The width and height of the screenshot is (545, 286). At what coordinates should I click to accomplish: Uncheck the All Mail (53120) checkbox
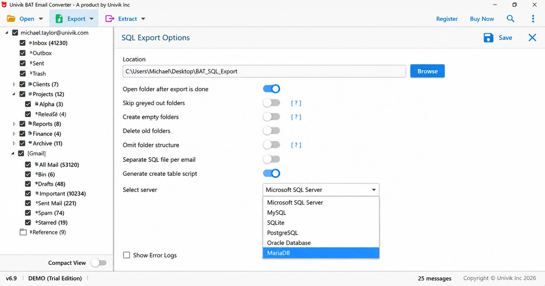tap(28, 165)
